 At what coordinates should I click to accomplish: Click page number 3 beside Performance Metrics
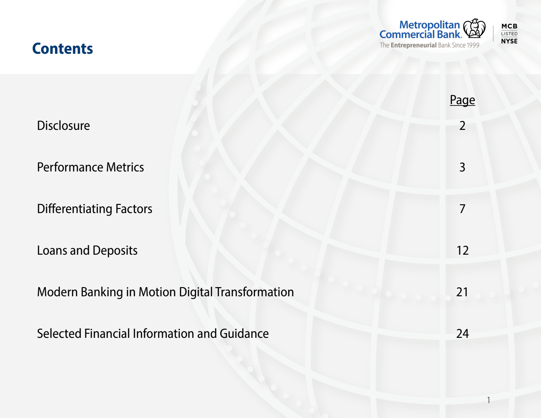[x=462, y=167]
